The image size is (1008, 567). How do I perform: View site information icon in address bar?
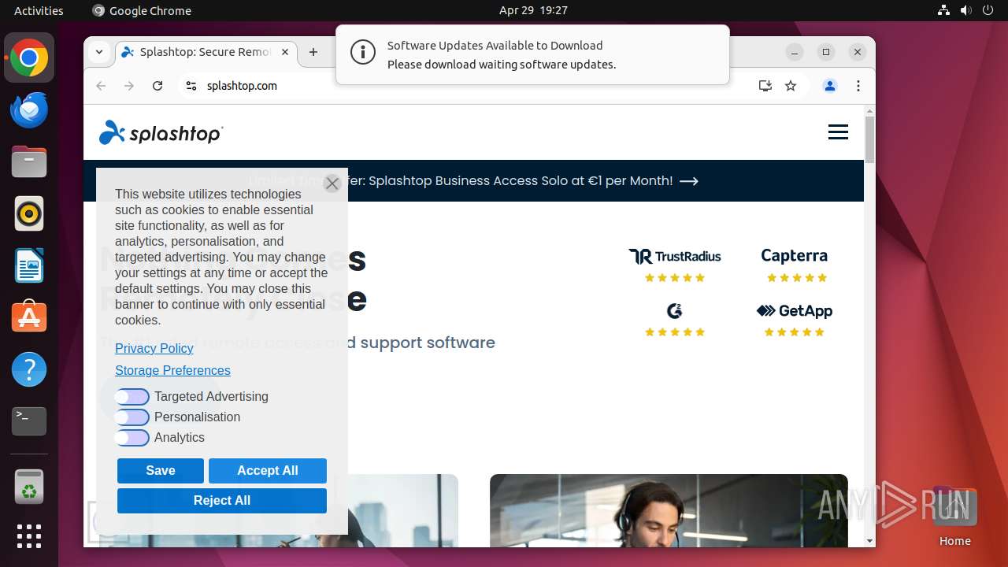(x=191, y=86)
